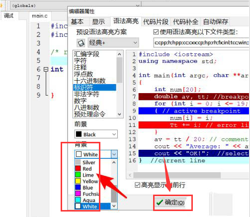Click preview line 9 active breakpoint sample

coord(194,111)
